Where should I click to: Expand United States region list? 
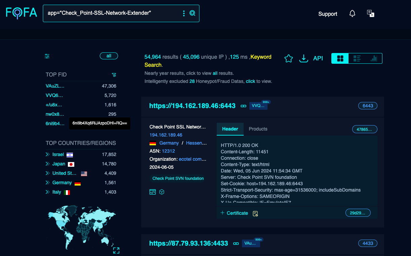coord(48,173)
